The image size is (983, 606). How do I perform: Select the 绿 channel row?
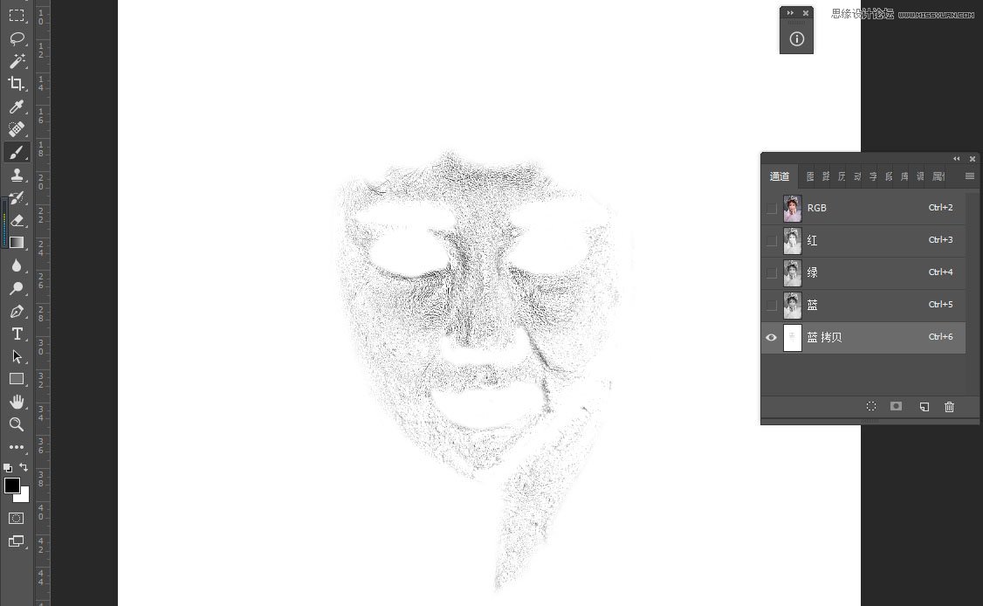pos(863,273)
